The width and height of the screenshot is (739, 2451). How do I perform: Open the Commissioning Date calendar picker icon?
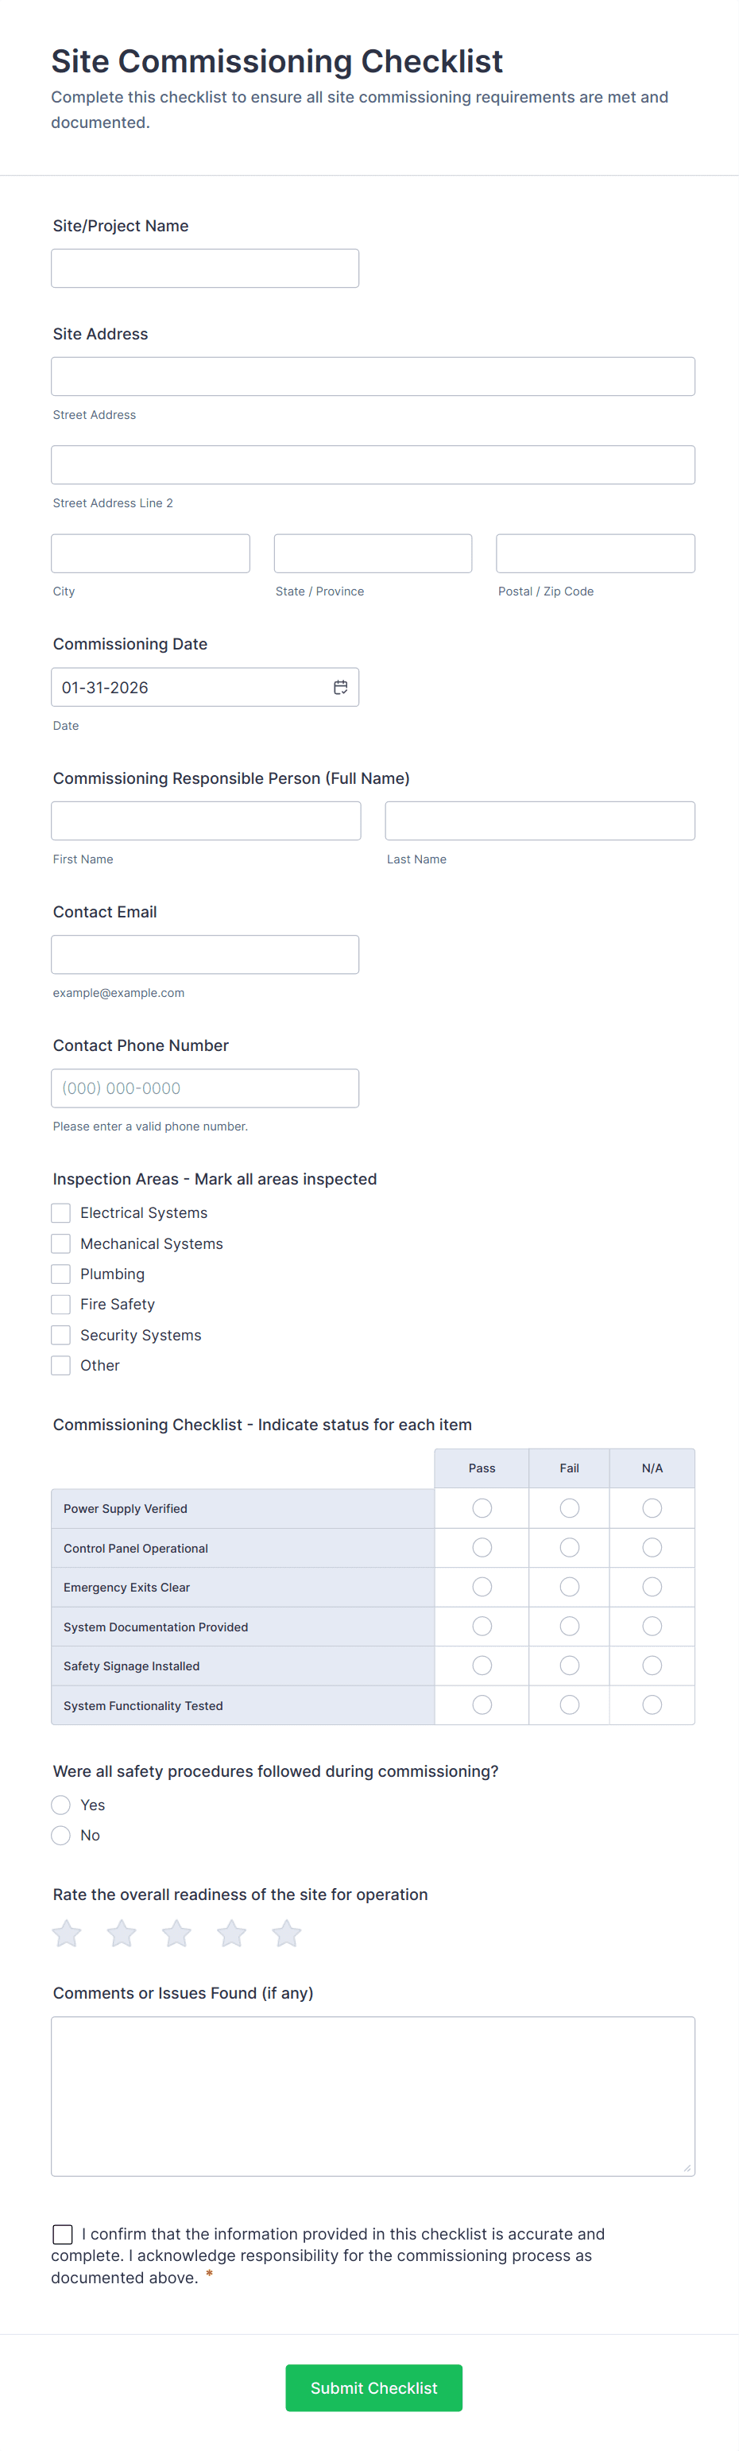(x=340, y=687)
